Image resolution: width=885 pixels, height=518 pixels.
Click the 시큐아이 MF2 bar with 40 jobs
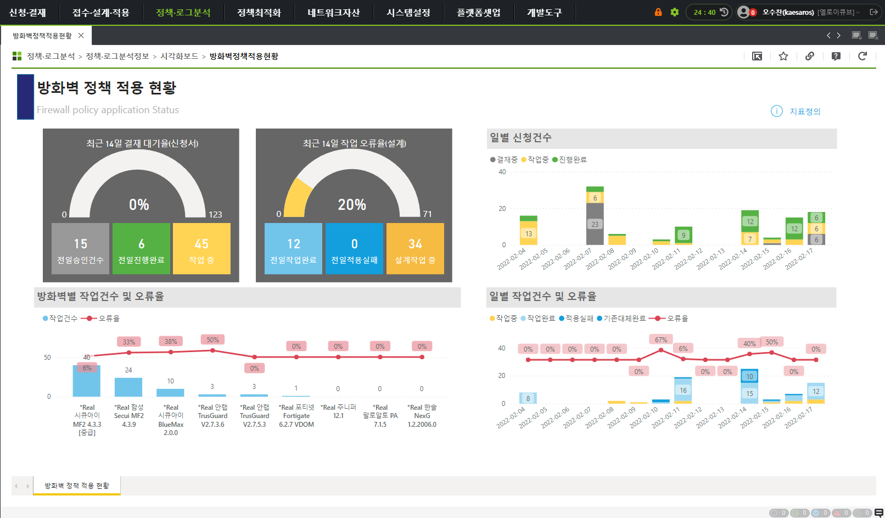87,381
